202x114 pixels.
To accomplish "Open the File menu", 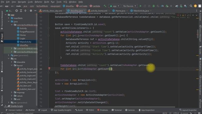I will [x=3, y=2].
